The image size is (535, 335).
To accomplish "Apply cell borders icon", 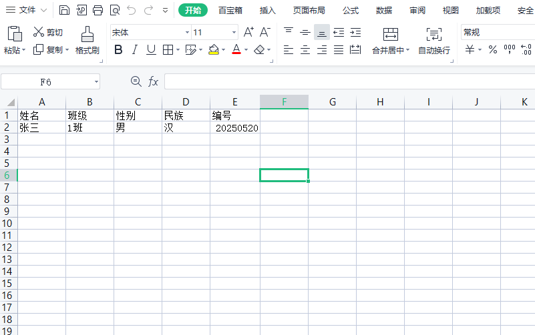I will [x=168, y=50].
